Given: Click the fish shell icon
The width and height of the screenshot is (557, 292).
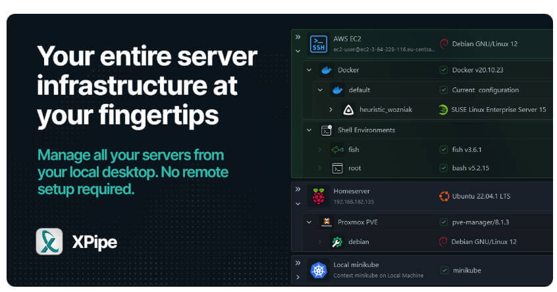Looking at the screenshot, I should tap(337, 150).
